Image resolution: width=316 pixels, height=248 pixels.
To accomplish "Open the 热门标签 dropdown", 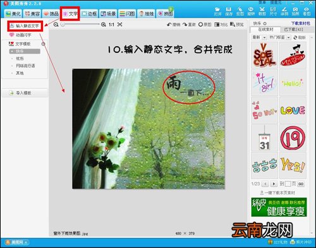I will pyautogui.click(x=279, y=37).
